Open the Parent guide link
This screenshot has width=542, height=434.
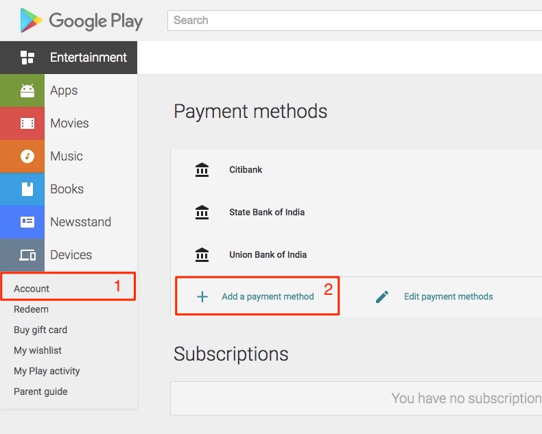tap(40, 391)
